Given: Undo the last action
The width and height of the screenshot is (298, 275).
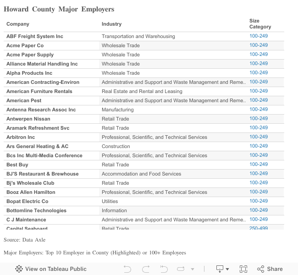Looking at the screenshot, I should point(127,269).
